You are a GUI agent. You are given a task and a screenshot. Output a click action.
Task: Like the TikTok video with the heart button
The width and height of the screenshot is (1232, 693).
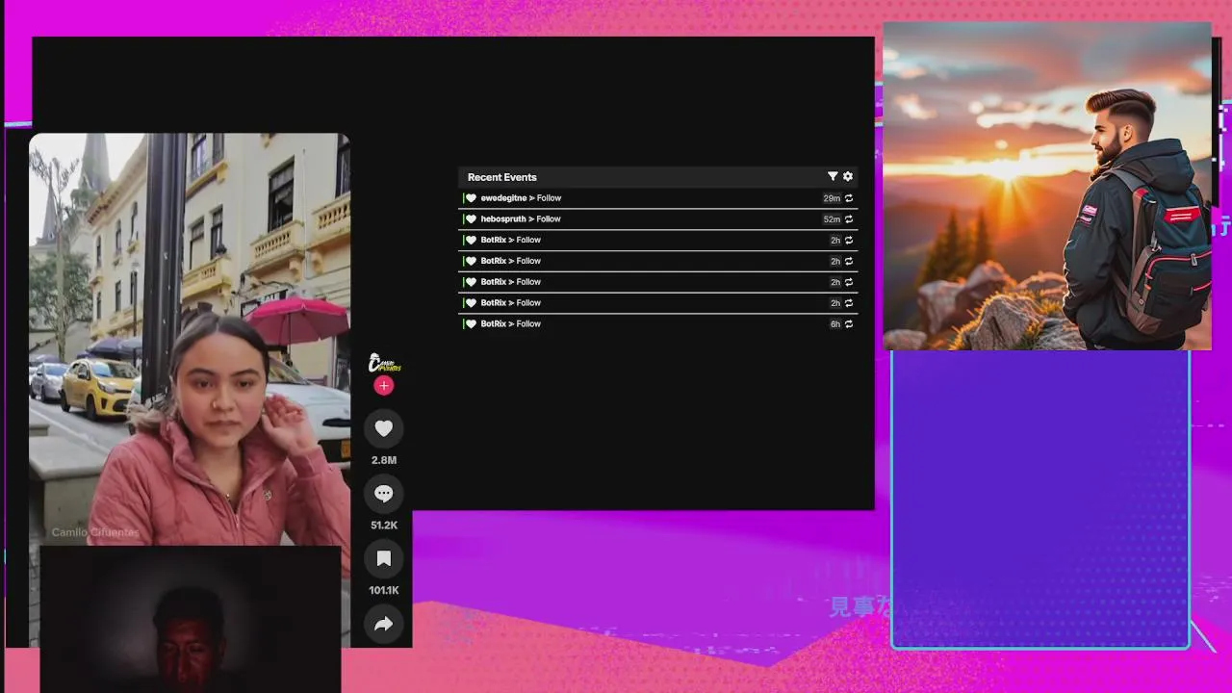click(384, 428)
